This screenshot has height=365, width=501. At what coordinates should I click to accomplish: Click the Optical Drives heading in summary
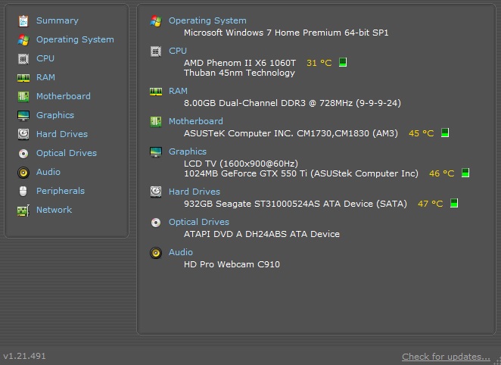(x=199, y=222)
